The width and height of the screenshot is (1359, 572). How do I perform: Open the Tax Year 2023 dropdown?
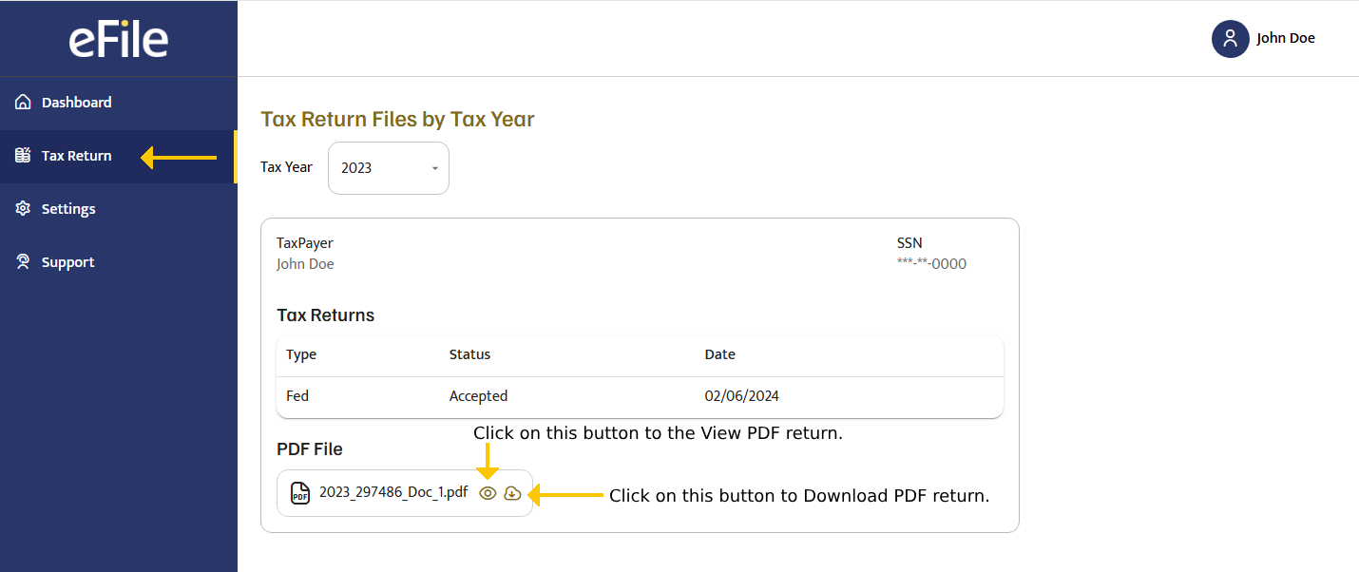click(389, 168)
